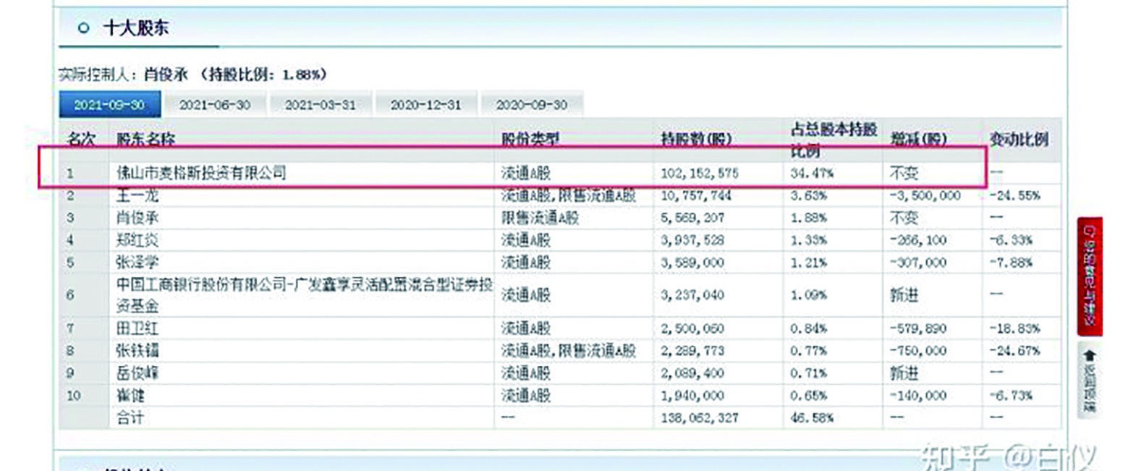Screen dimensions: 1128x471
Task: Click the circle bullet beside 十大股东
Action: pos(85,27)
